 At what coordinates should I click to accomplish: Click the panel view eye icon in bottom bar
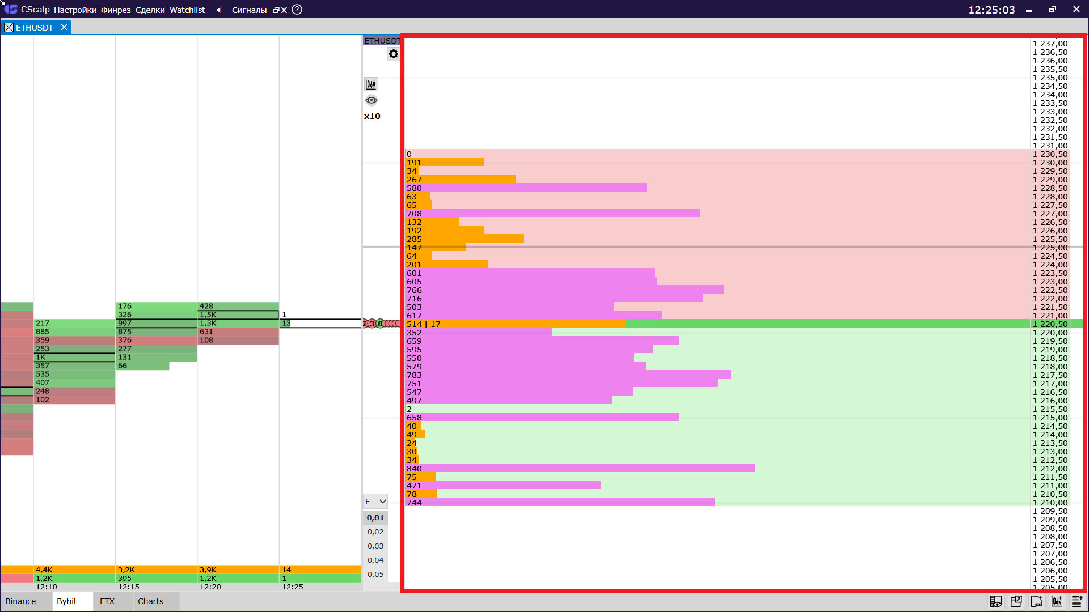pos(995,601)
